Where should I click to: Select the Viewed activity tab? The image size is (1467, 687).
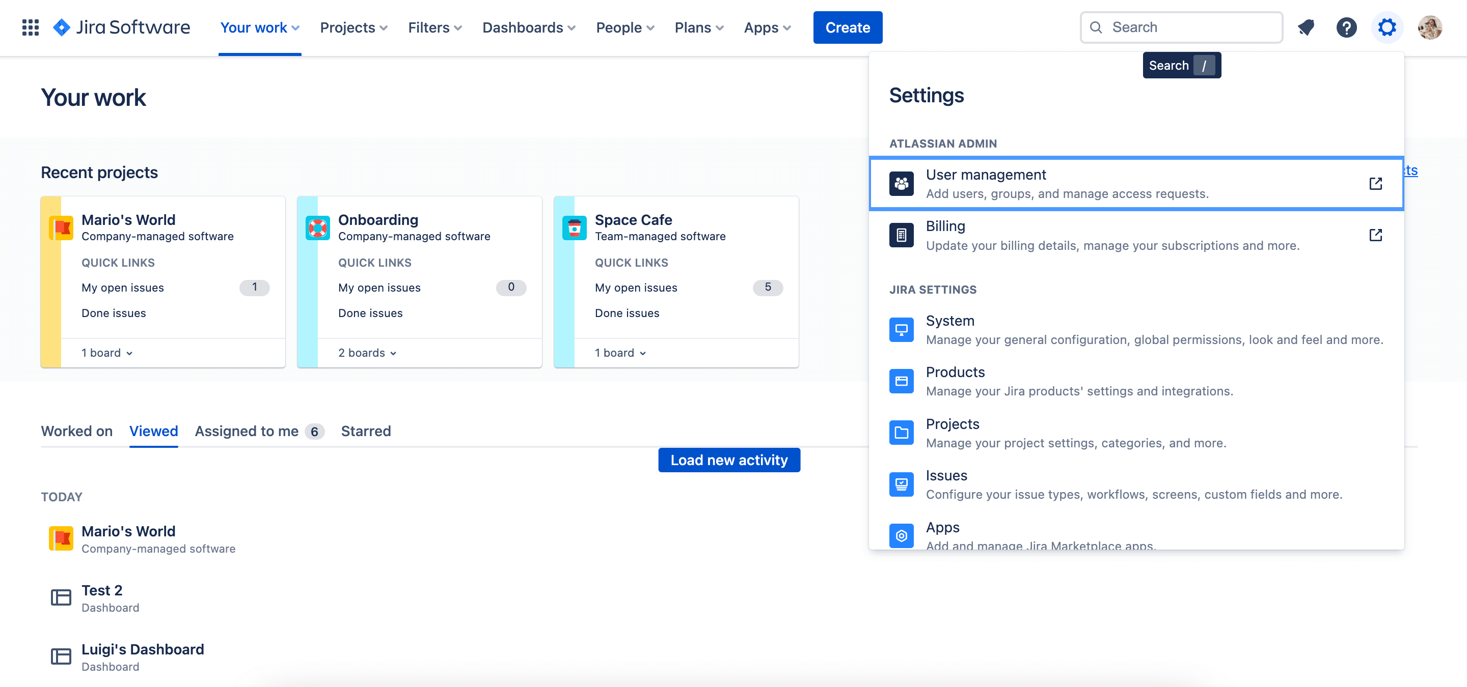click(153, 431)
